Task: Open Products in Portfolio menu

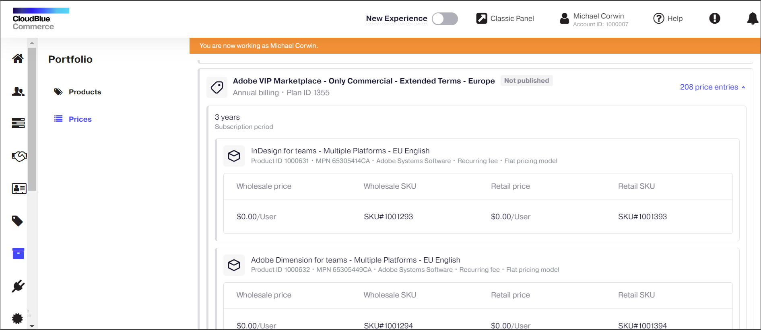Action: pos(85,92)
